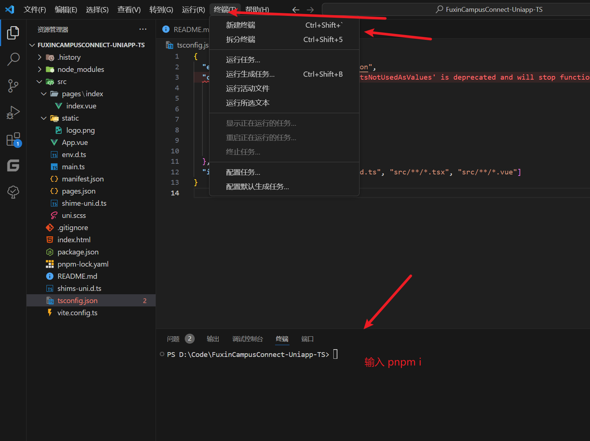
Task: Choose 运行任务... menu entry
Action: [x=284, y=60]
